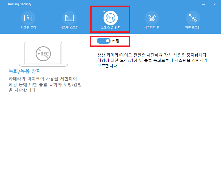This screenshot has width=221, height=178.
Task: Select the 녹화/녹음 방지 REC block icon
Action: click(x=110, y=18)
